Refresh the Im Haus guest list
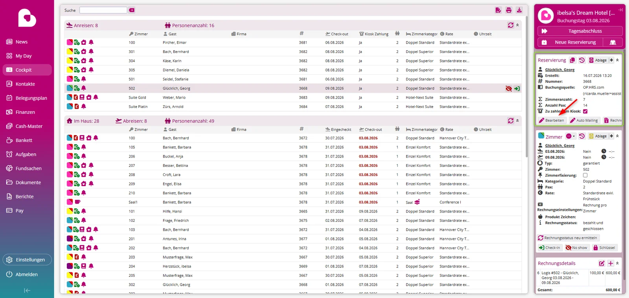Screen dimensions: 629x298 click(511, 121)
